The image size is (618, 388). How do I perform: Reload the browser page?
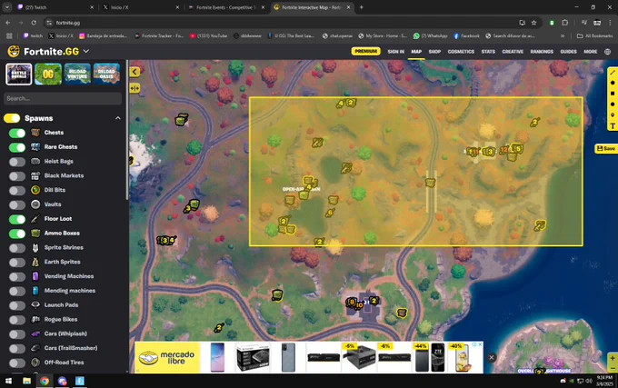(34, 23)
